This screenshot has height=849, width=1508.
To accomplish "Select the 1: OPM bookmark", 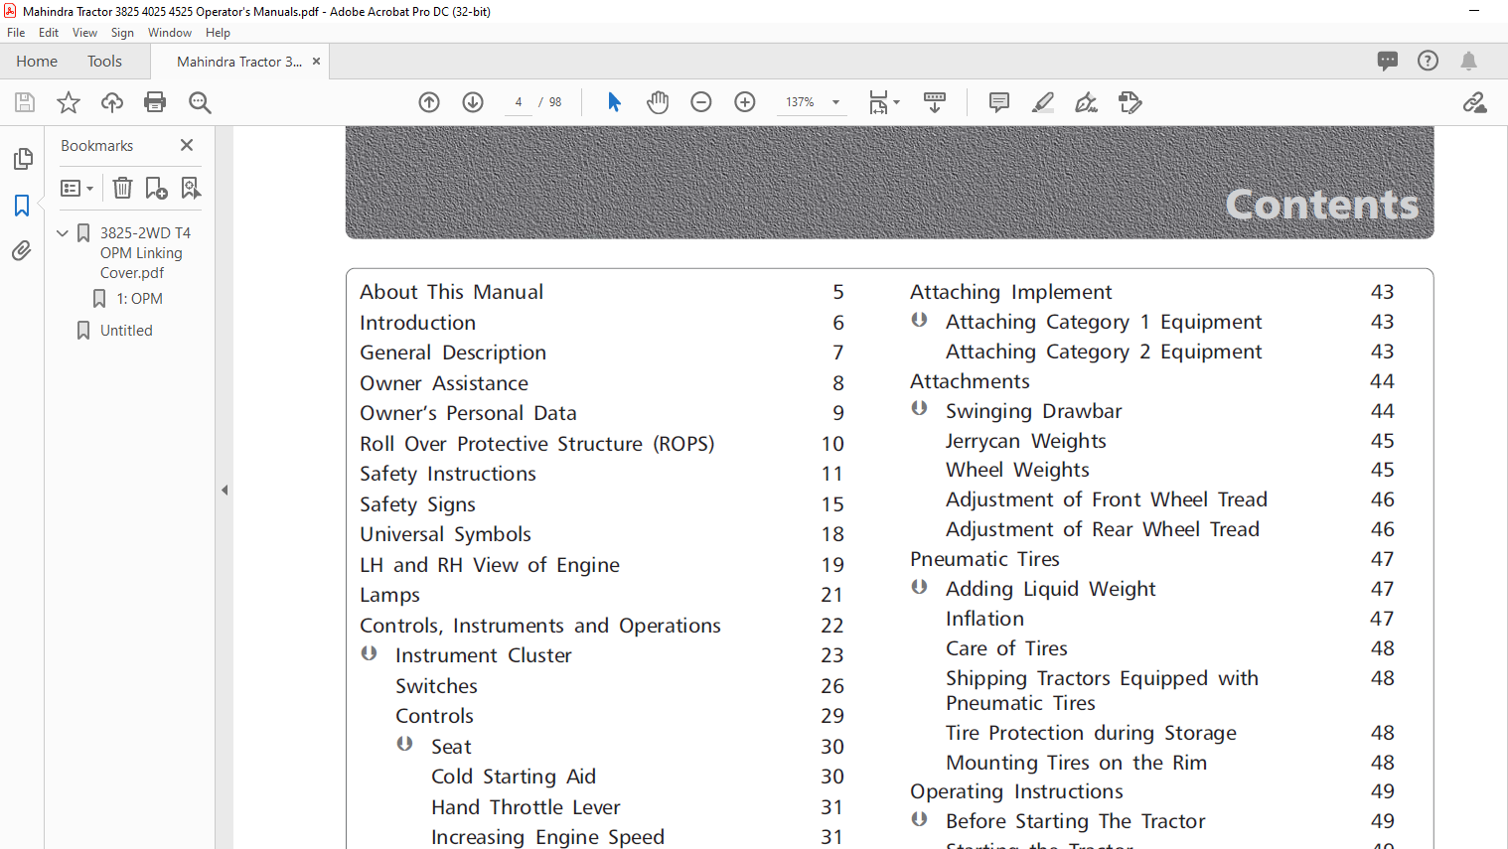I will coord(139,299).
